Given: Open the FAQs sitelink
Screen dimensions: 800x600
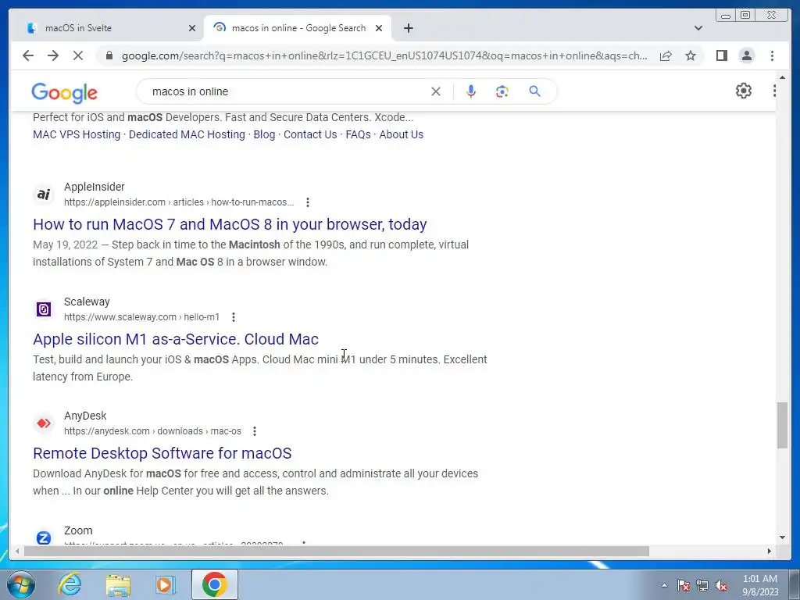Looking at the screenshot, I should (x=358, y=134).
